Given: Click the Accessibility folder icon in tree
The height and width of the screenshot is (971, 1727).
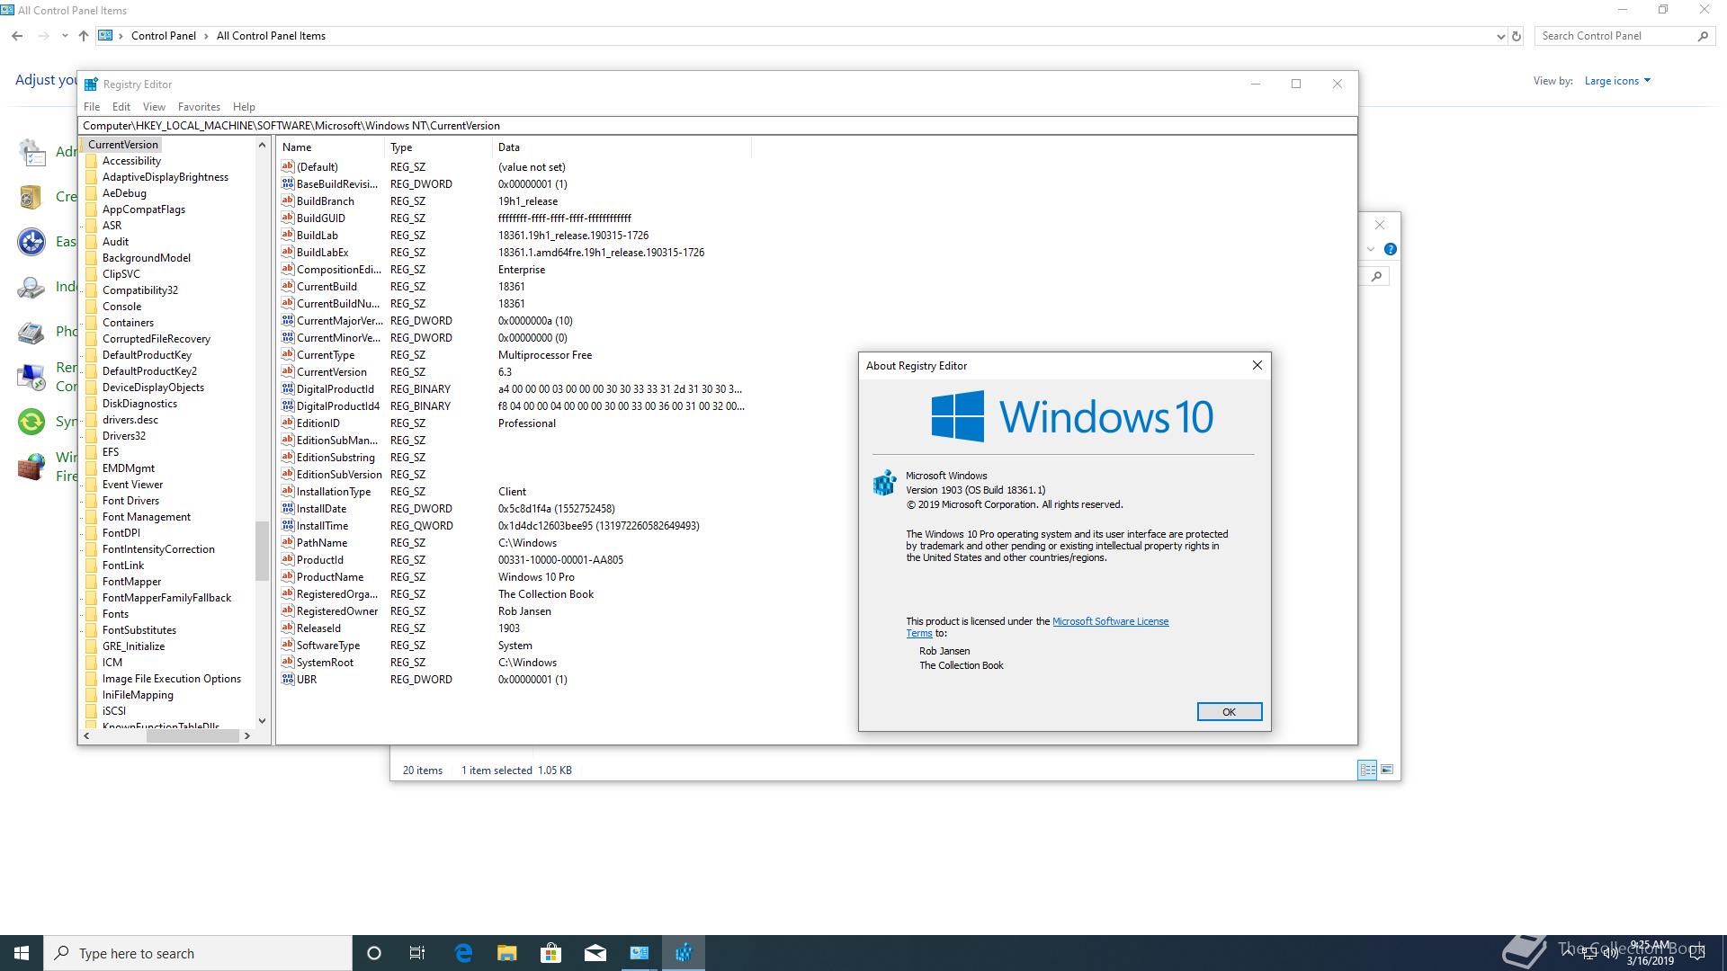Looking at the screenshot, I should pos(91,161).
